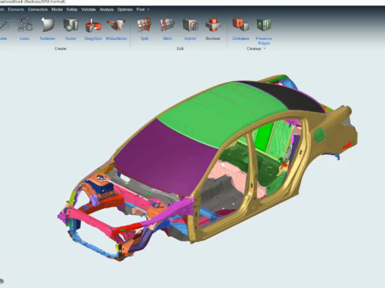Switch to the Optimize tab

(x=125, y=9)
